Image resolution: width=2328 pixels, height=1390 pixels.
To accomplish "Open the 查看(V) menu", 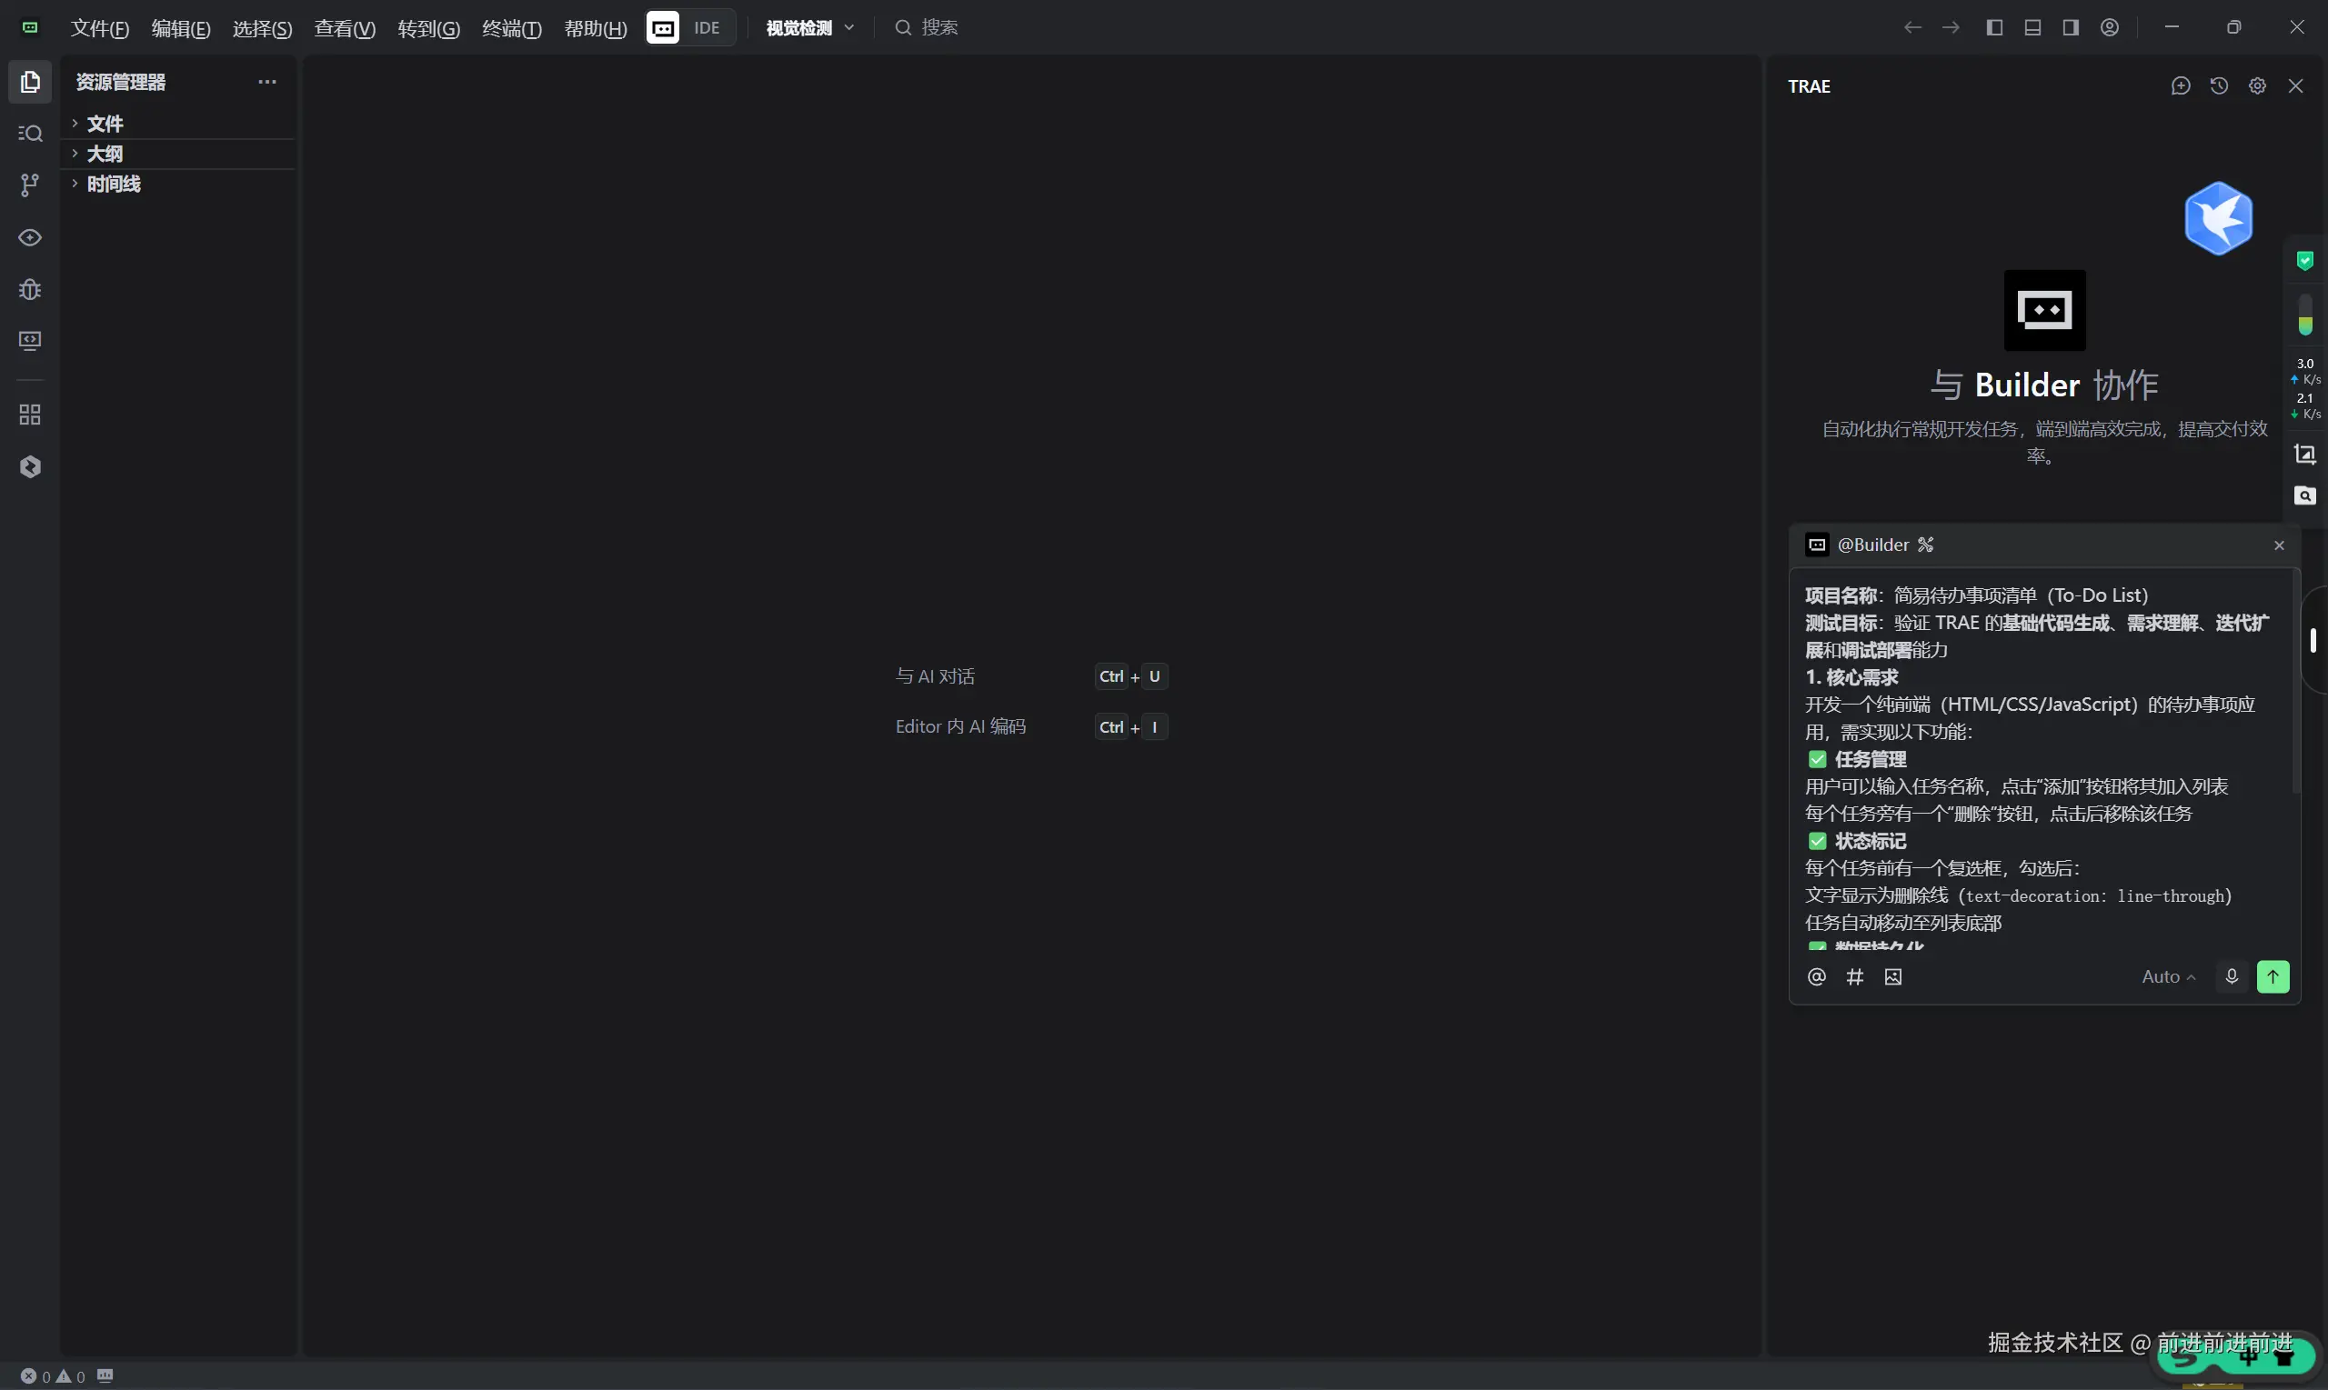I will pos(344,28).
